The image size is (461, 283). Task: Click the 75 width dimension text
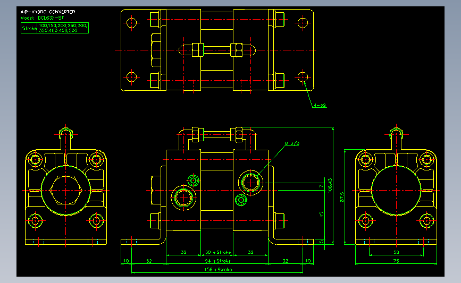click(396, 261)
